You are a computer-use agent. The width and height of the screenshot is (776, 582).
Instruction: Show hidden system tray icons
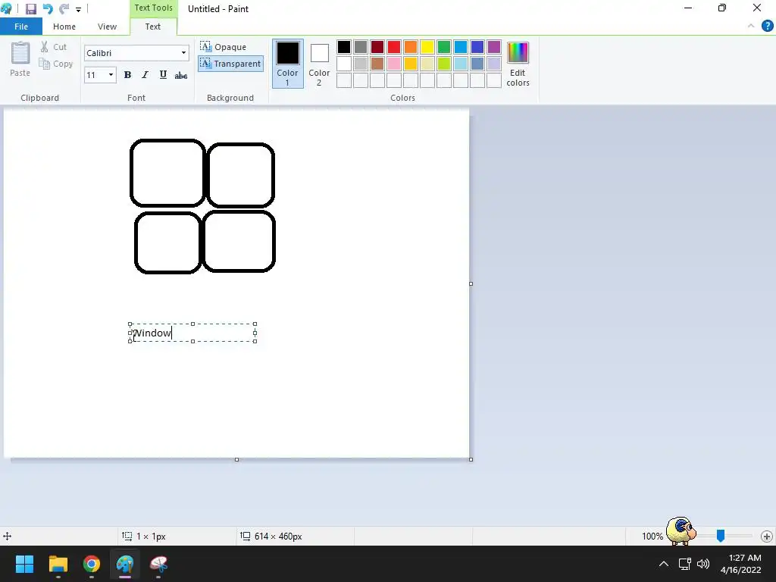point(664,564)
